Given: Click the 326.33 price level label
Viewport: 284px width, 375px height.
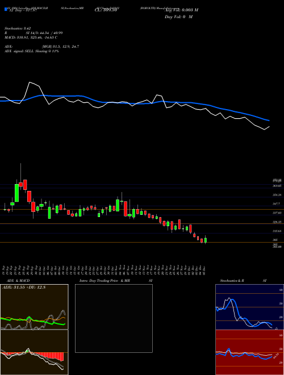Looking at the screenshot, I should tap(277, 222).
